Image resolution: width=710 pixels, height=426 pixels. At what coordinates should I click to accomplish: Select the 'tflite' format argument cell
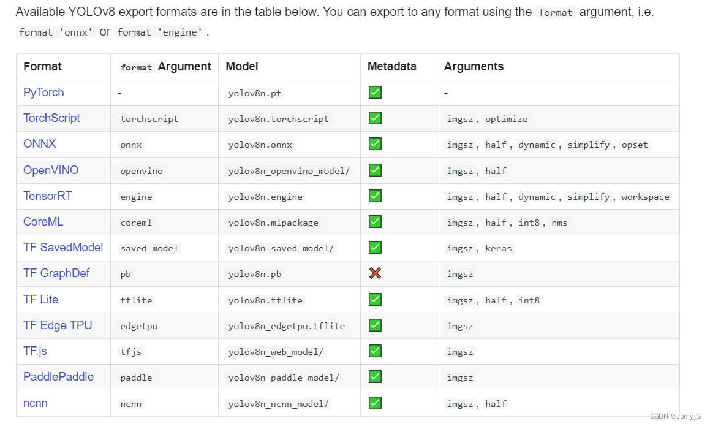click(x=136, y=300)
